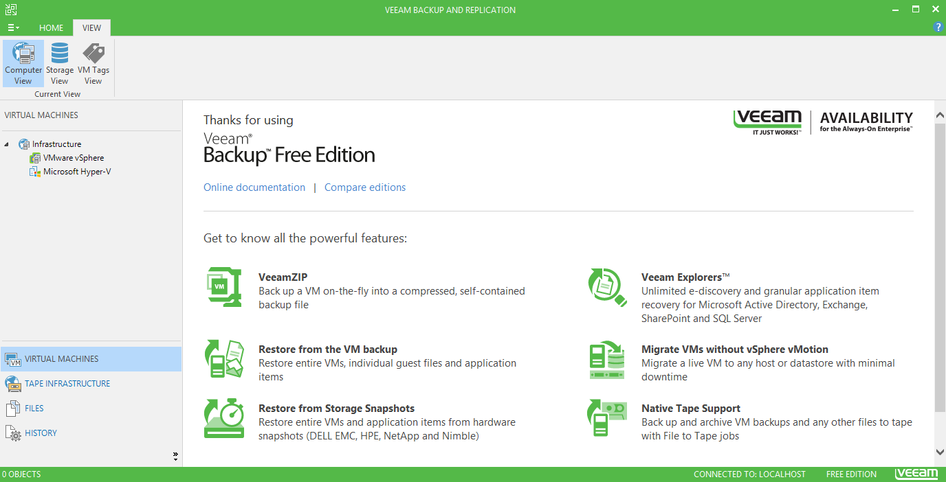
Task: Click the Restore from Storage Snapshots heading
Action: point(337,409)
